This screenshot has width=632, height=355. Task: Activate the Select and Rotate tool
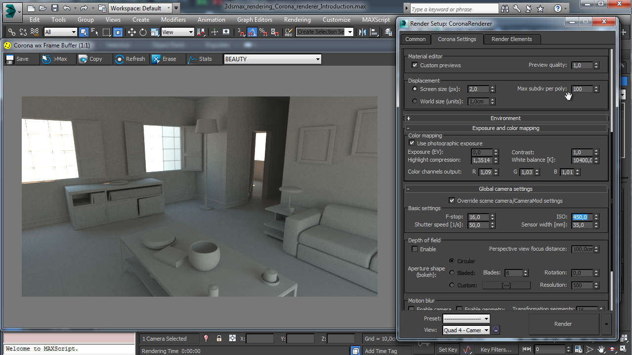(143, 32)
